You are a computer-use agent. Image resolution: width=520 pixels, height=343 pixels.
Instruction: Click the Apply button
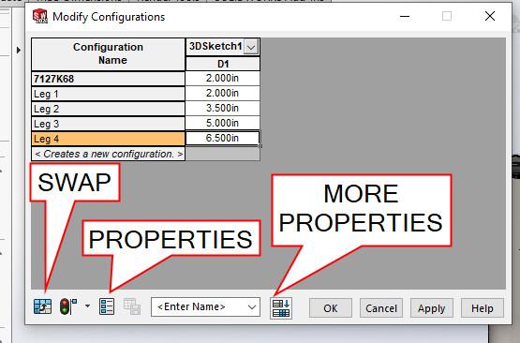pyautogui.click(x=431, y=308)
